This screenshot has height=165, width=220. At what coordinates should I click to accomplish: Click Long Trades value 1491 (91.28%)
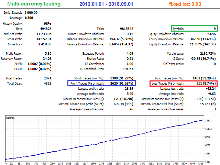click(204, 78)
